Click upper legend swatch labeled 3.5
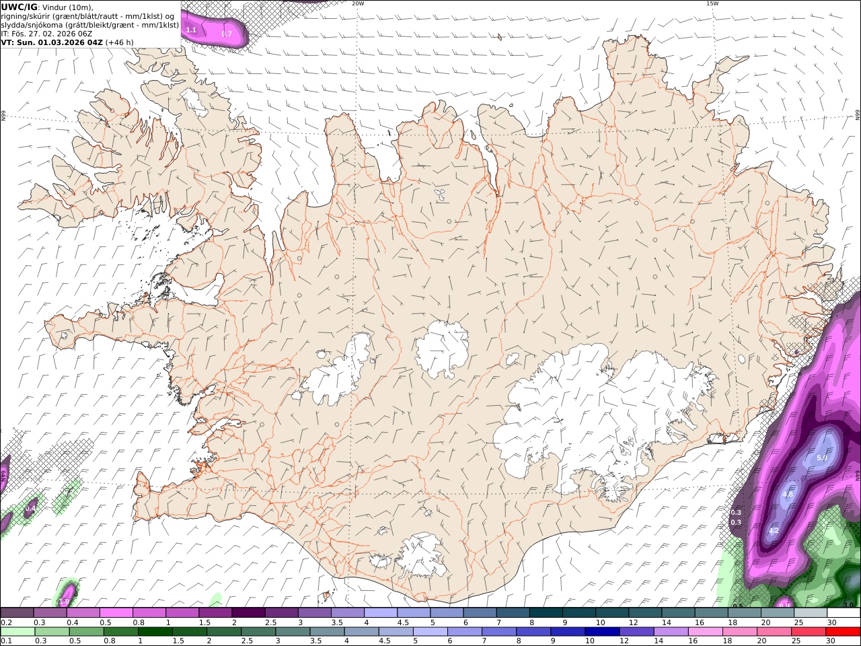861x646 pixels. pos(347,612)
